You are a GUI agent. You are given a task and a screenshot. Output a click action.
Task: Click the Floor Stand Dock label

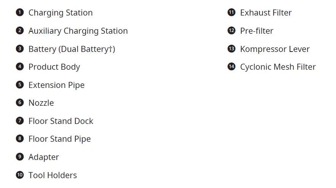coord(61,121)
